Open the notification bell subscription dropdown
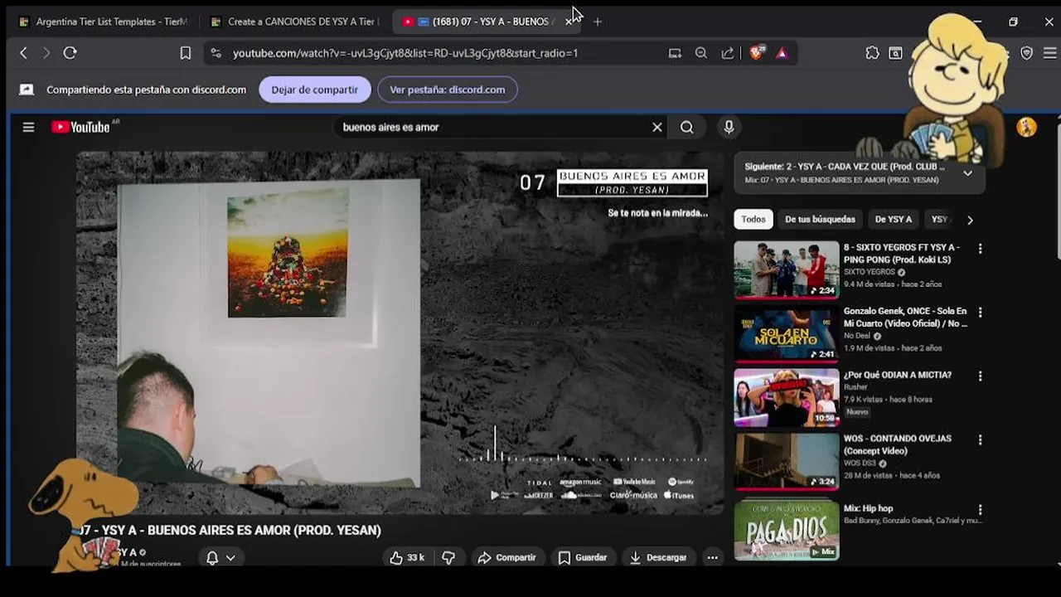 [x=220, y=557]
